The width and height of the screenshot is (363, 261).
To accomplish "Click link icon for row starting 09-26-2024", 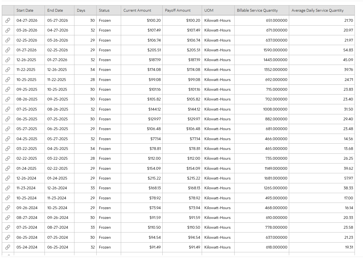I will (8, 208).
